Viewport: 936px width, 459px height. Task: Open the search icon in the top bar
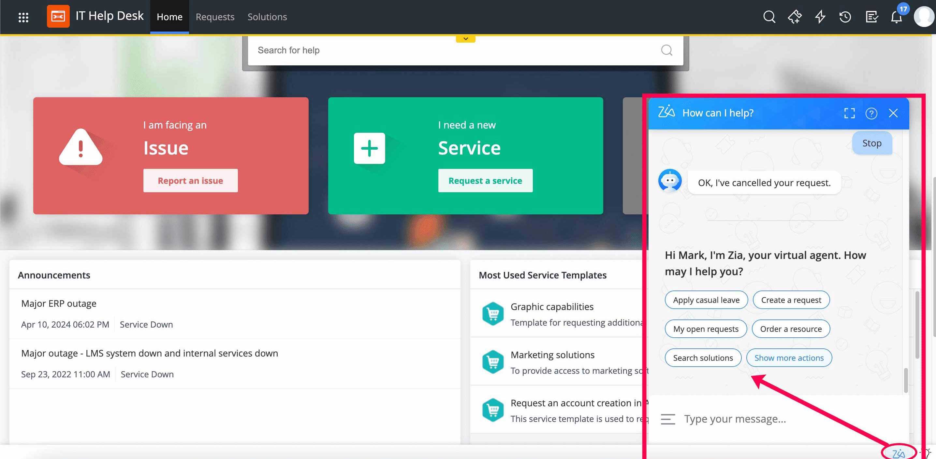[769, 17]
